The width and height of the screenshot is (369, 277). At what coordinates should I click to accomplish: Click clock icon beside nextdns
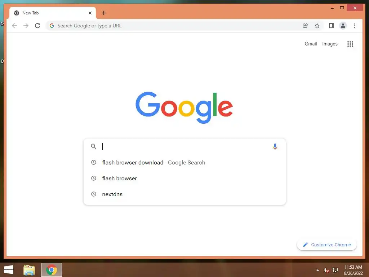[x=94, y=194]
